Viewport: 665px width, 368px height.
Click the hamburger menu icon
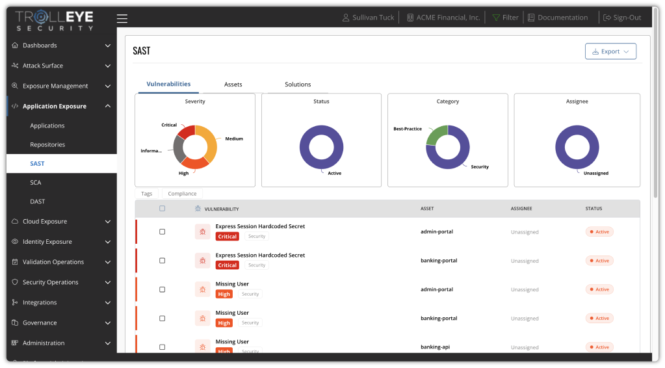click(122, 18)
